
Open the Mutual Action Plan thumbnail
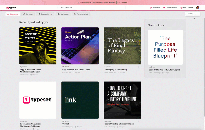coord(80,46)
